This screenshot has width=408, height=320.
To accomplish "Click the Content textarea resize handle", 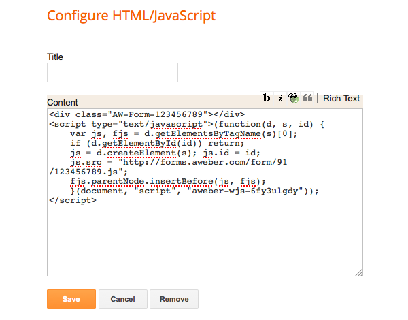I will coord(359,272).
